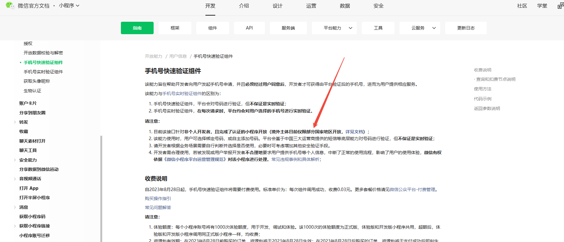Open 收藏 in the sidebar
The width and height of the screenshot is (564, 242).
tap(24, 131)
